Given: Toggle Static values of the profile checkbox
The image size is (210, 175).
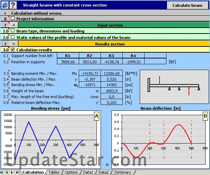Looking at the screenshot, I should [13, 37].
